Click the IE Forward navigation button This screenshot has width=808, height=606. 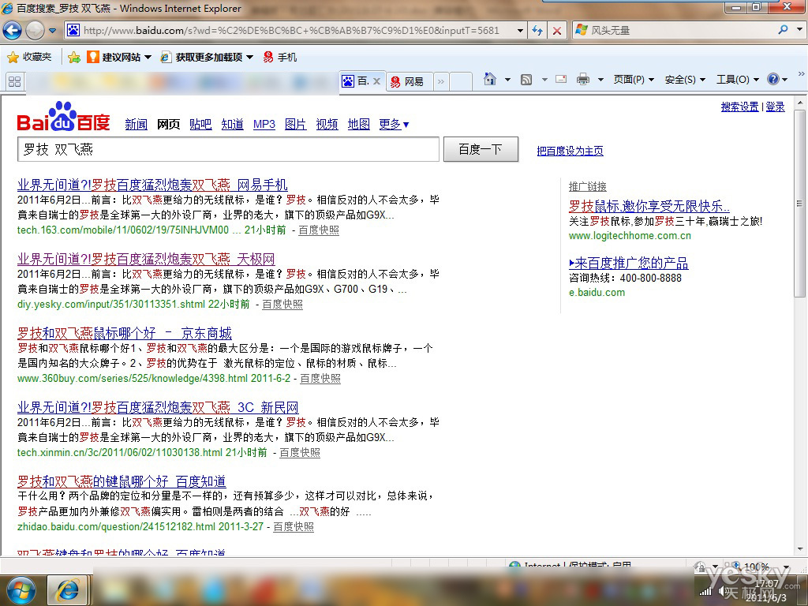(35, 31)
